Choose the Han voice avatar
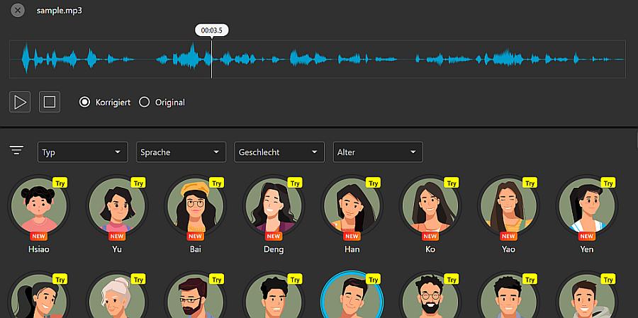This screenshot has width=638, height=318. pyautogui.click(x=352, y=208)
